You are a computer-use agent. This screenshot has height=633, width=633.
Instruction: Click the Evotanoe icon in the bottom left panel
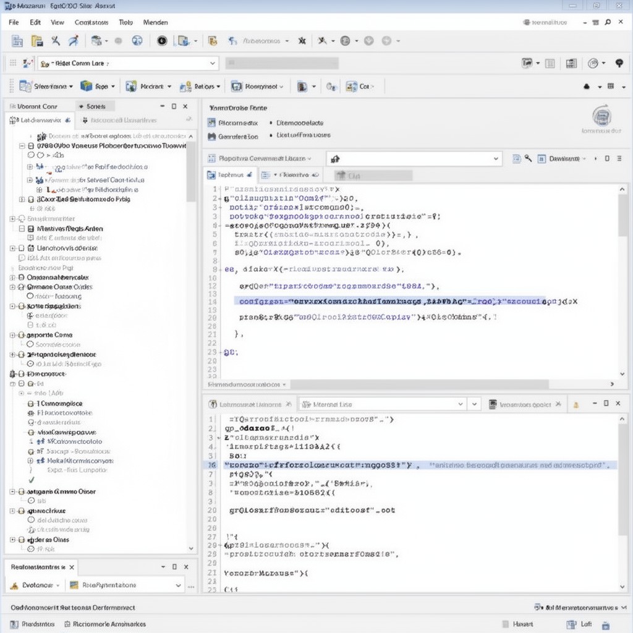click(14, 585)
